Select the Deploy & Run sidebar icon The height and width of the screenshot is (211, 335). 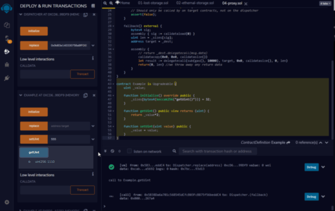click(x=7, y=51)
